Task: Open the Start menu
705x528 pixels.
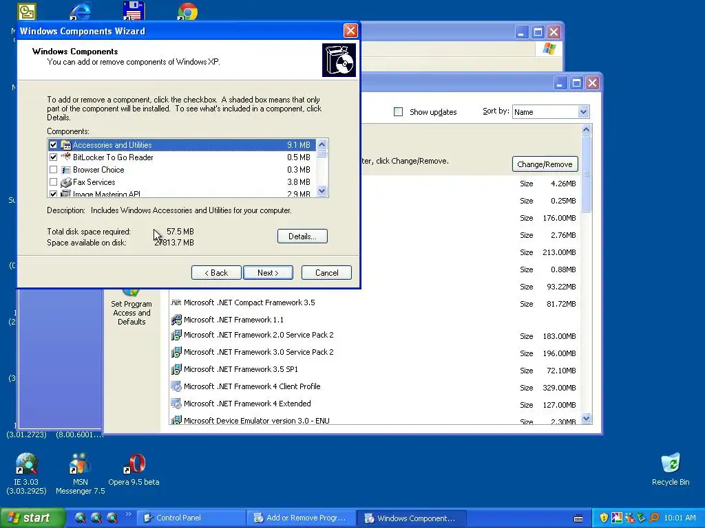Action: (32, 518)
